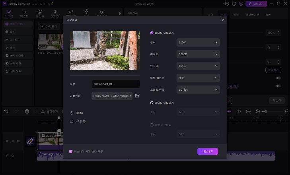The height and width of the screenshot is (175, 290).
Task: Click the feedback message icon in title bar
Action: 227,4
